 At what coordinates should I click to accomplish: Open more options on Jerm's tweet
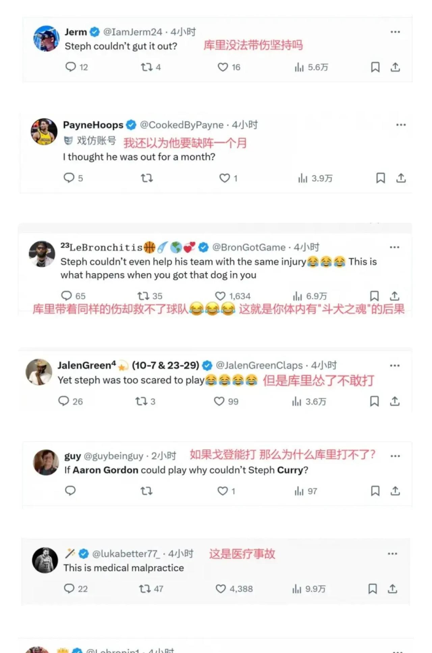[395, 32]
